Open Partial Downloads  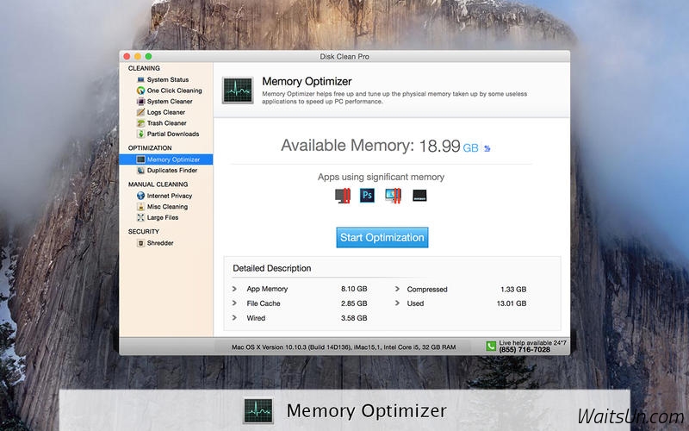(x=173, y=134)
